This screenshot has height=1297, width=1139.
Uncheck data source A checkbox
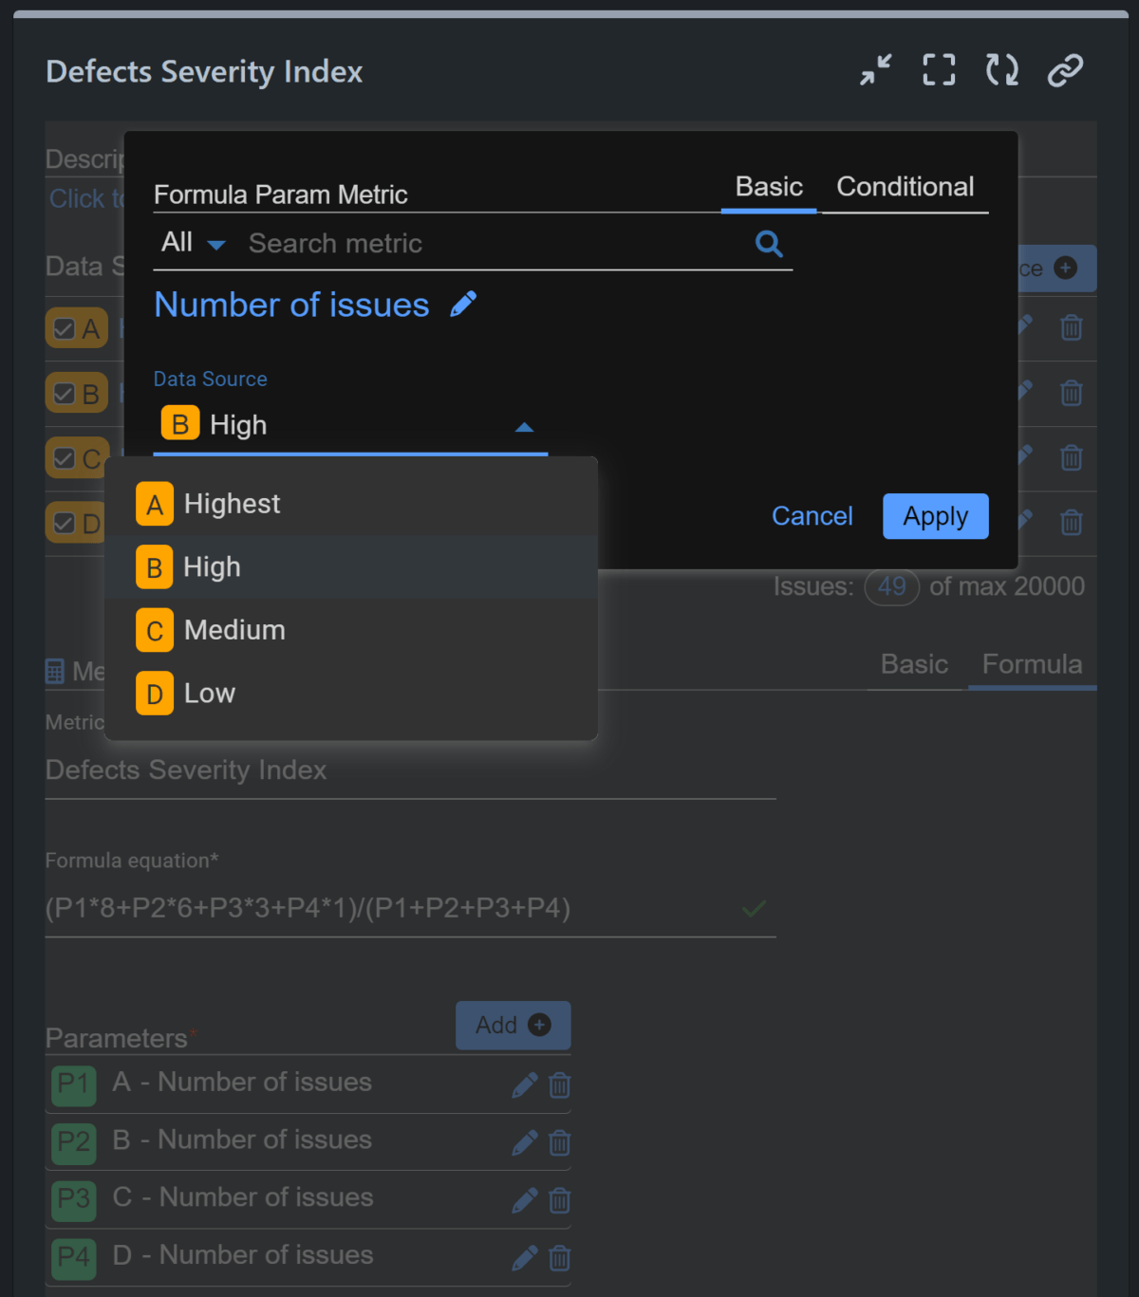63,328
